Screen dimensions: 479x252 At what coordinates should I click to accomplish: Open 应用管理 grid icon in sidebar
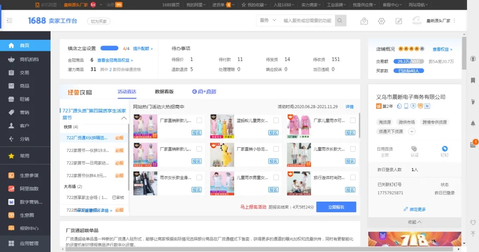click(11, 243)
